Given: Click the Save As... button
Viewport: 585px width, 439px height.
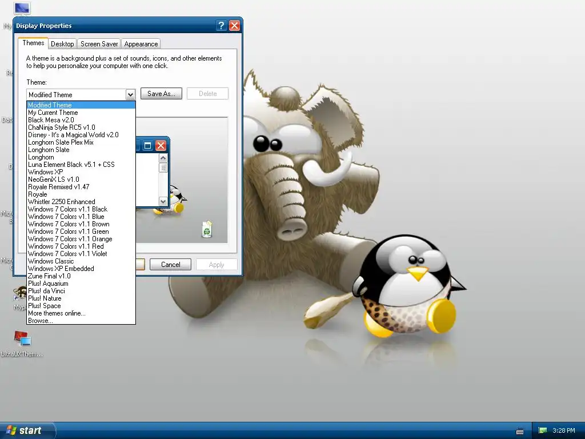Looking at the screenshot, I should (161, 94).
